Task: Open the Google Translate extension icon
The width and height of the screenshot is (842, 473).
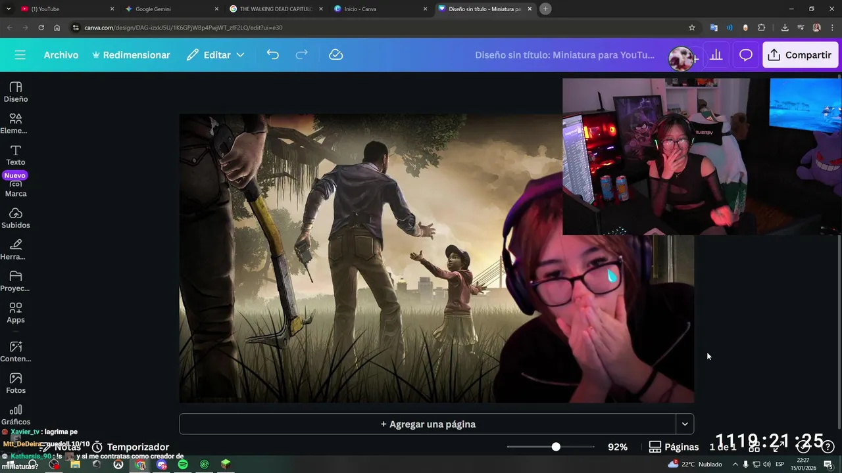Action: click(714, 28)
